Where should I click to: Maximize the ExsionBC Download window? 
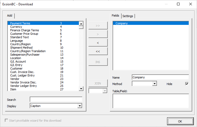178,4
